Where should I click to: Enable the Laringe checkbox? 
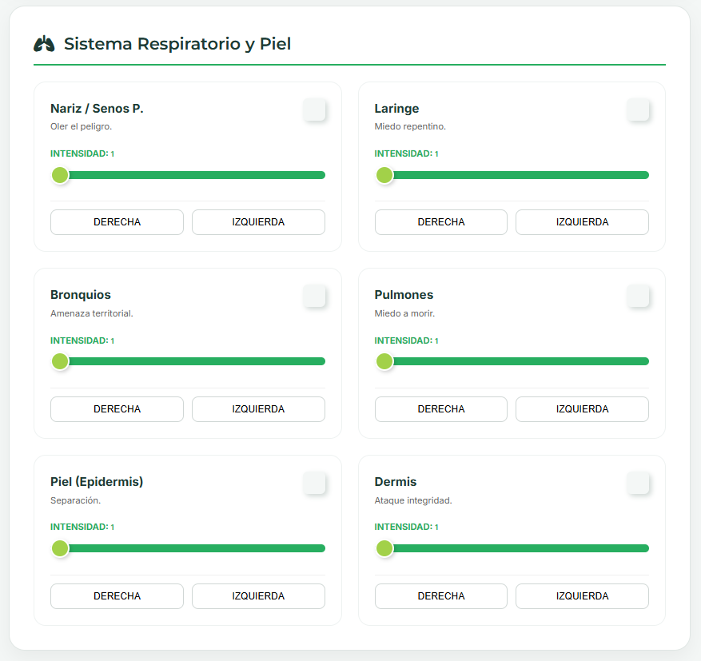click(x=638, y=110)
